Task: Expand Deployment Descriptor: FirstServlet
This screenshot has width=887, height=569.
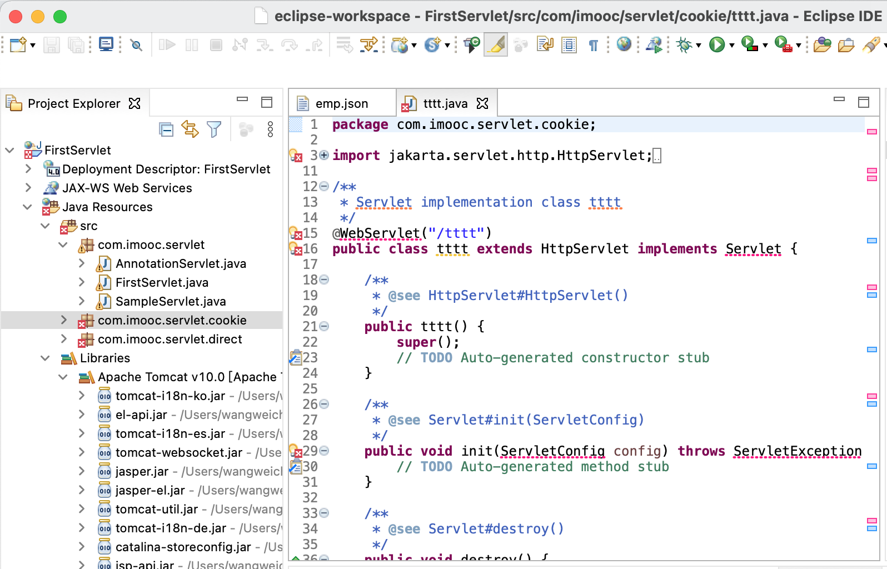Action: (28, 169)
